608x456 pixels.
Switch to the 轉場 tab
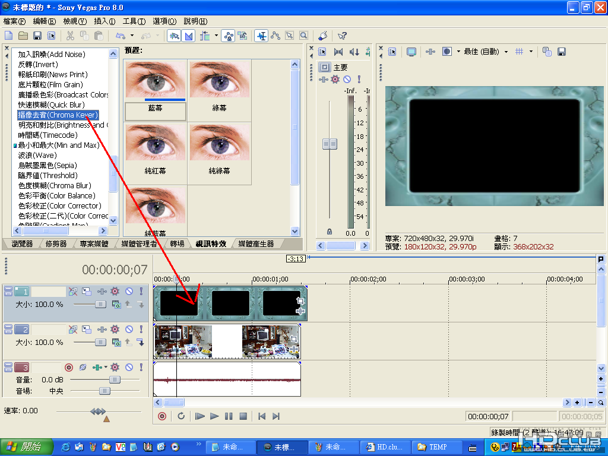pyautogui.click(x=177, y=243)
